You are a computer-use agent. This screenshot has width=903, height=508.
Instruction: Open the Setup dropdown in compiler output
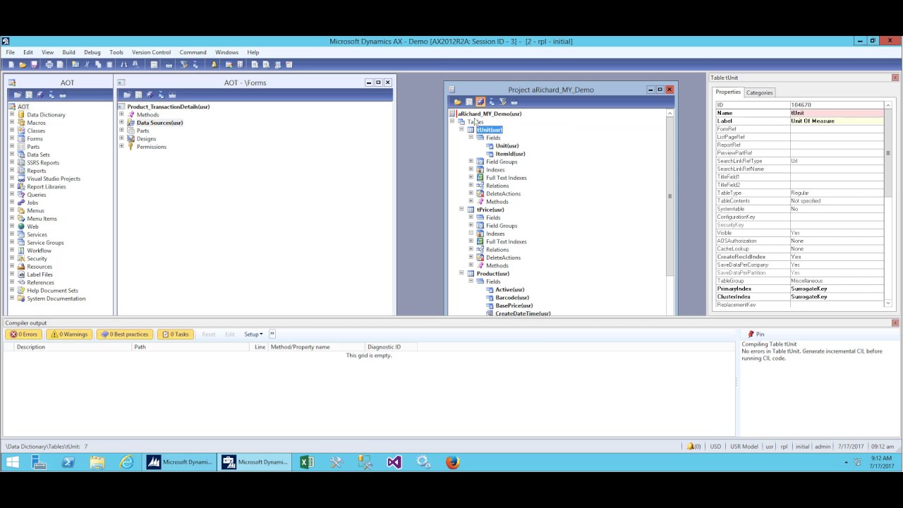[253, 334]
